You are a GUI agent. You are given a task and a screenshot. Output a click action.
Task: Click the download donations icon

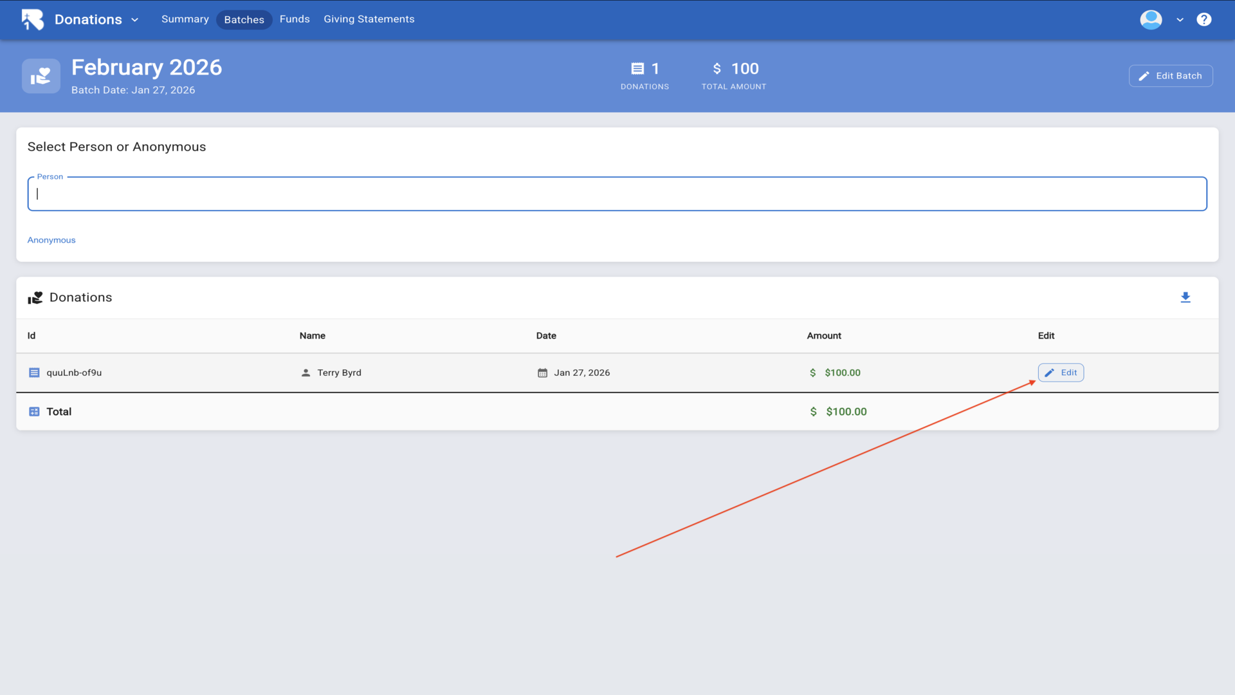(1185, 297)
